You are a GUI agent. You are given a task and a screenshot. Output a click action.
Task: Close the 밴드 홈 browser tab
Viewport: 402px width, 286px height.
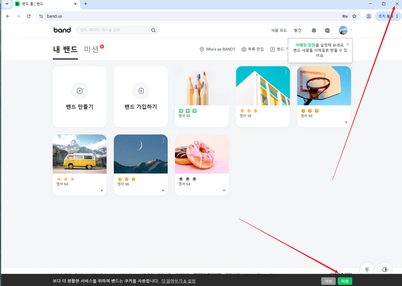click(75, 4)
